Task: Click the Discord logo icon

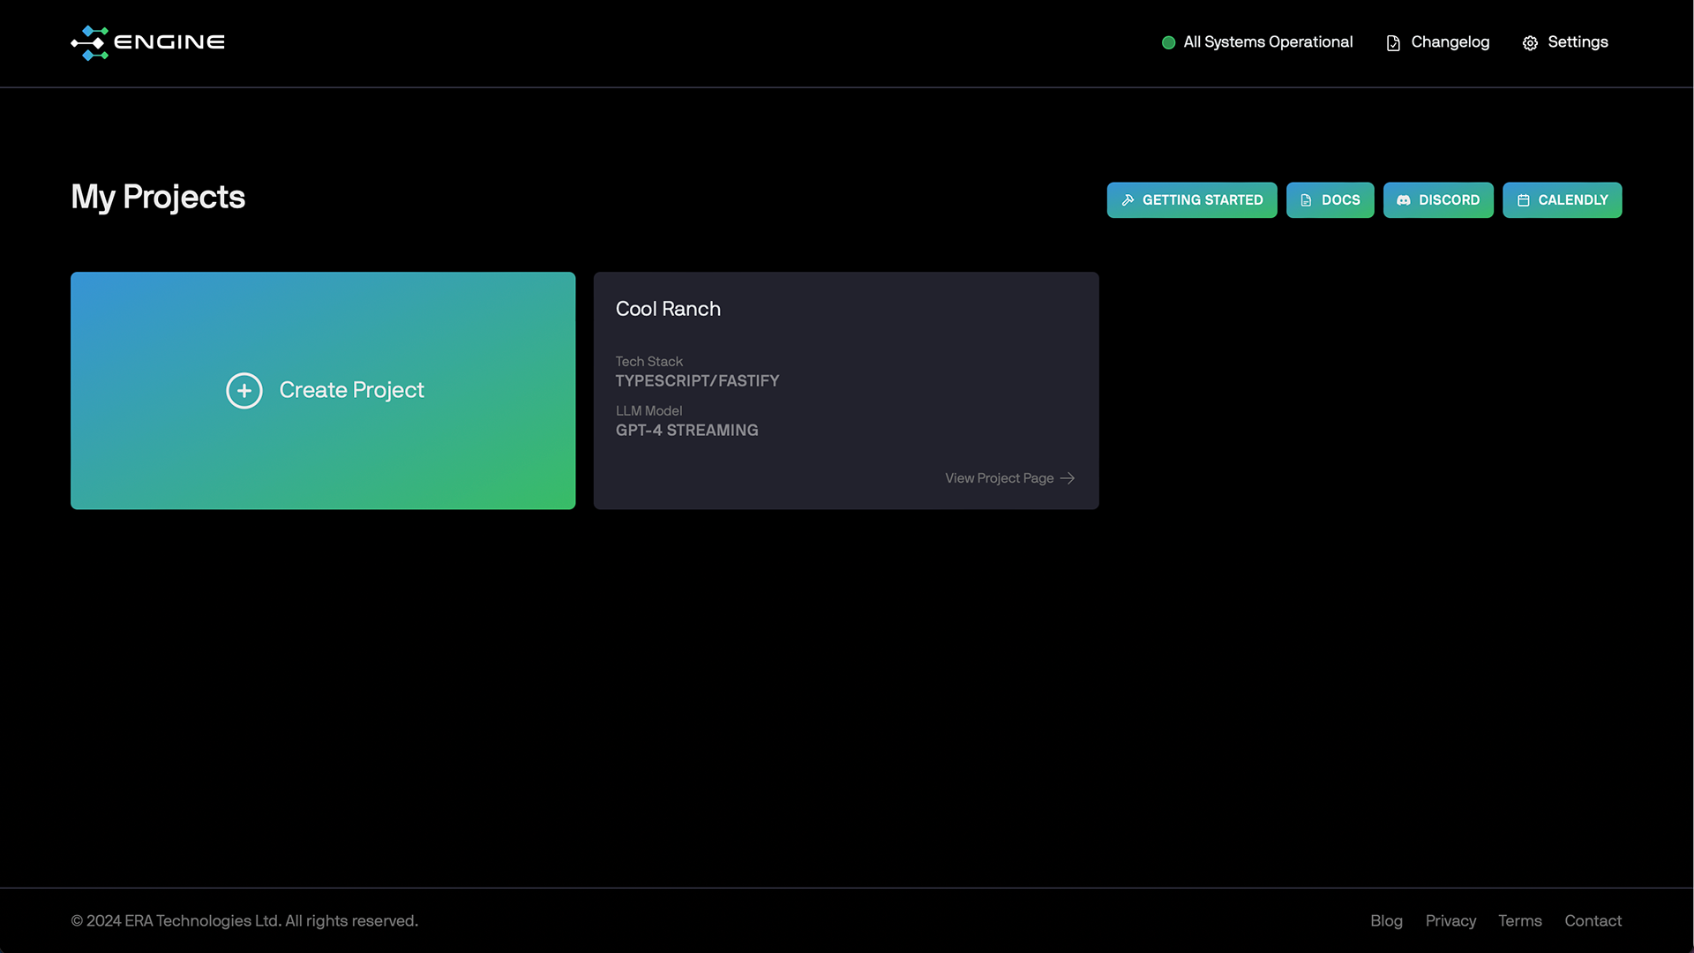Action: pyautogui.click(x=1404, y=200)
